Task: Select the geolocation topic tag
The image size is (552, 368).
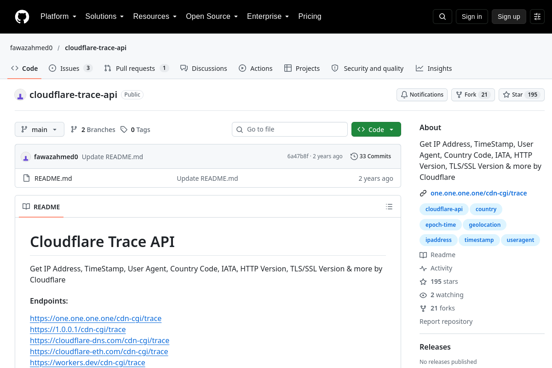Action: [x=484, y=224]
